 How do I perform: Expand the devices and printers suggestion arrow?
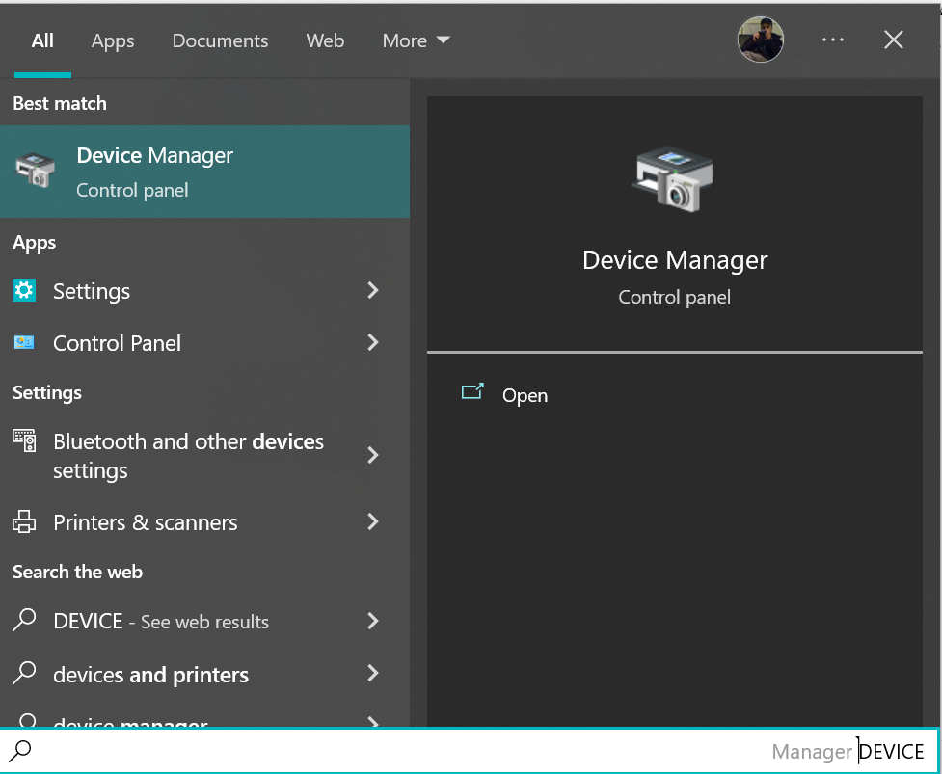point(373,674)
